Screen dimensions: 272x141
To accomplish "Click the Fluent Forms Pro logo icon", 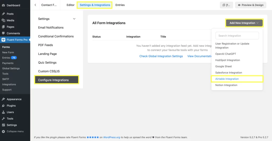I will (x=3, y=40).
